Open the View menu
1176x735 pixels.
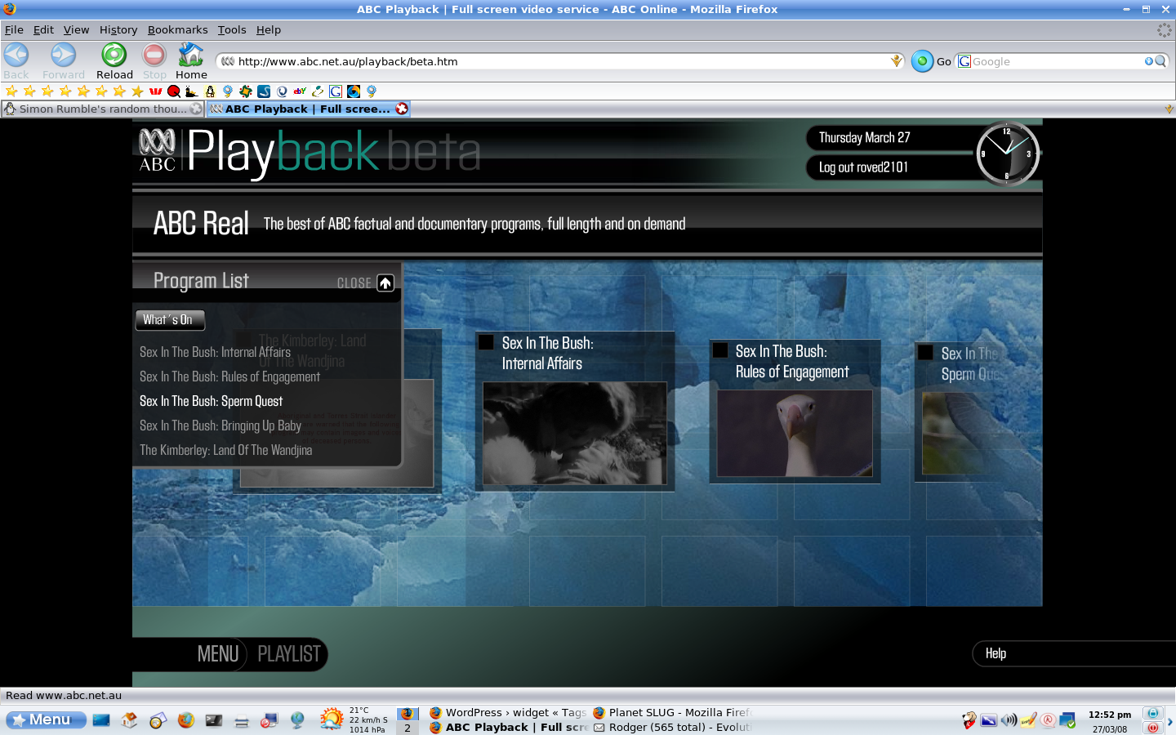click(76, 29)
